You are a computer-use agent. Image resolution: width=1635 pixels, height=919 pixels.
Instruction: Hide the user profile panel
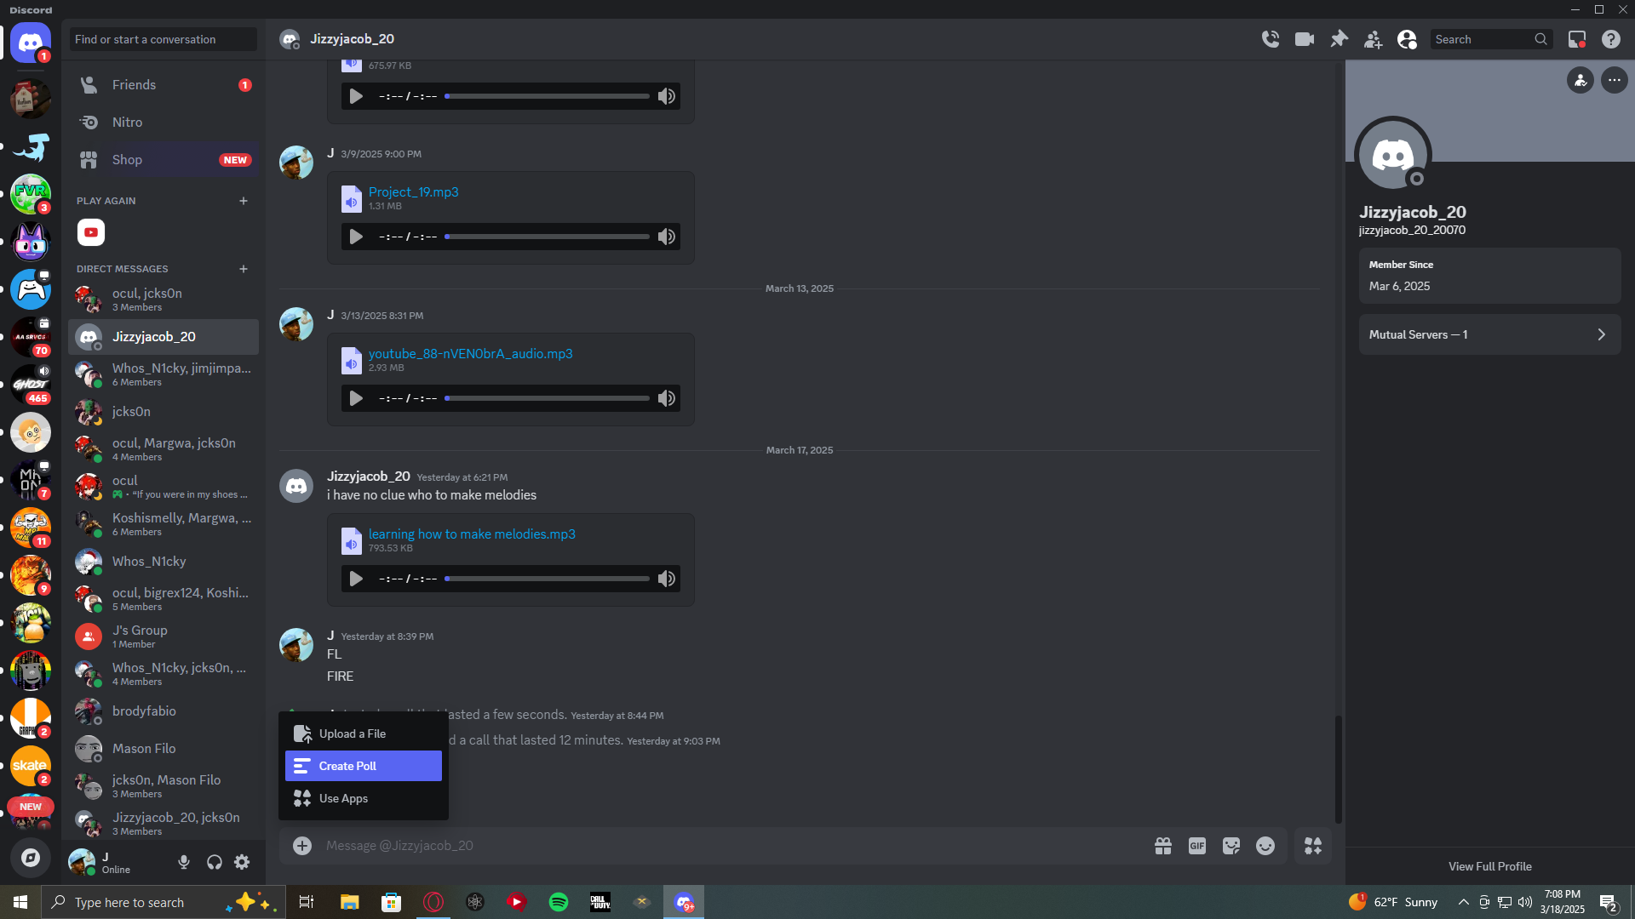coord(1407,39)
